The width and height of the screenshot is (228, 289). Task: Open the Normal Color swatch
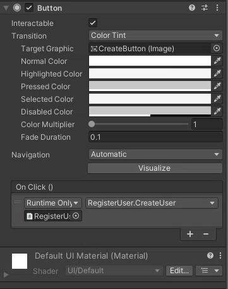click(150, 61)
